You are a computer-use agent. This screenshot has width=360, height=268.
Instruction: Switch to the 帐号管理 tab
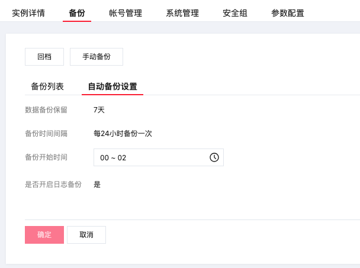pos(126,13)
